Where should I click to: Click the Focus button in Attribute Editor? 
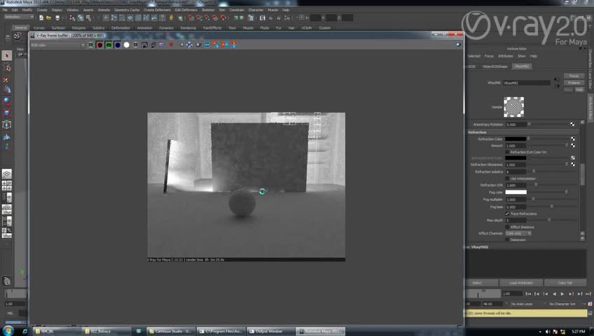click(x=574, y=76)
